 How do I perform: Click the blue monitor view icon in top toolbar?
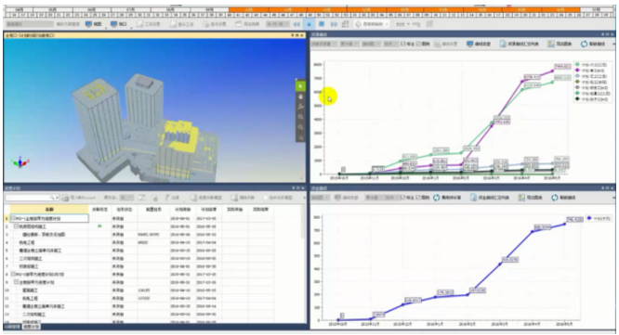tap(89, 24)
